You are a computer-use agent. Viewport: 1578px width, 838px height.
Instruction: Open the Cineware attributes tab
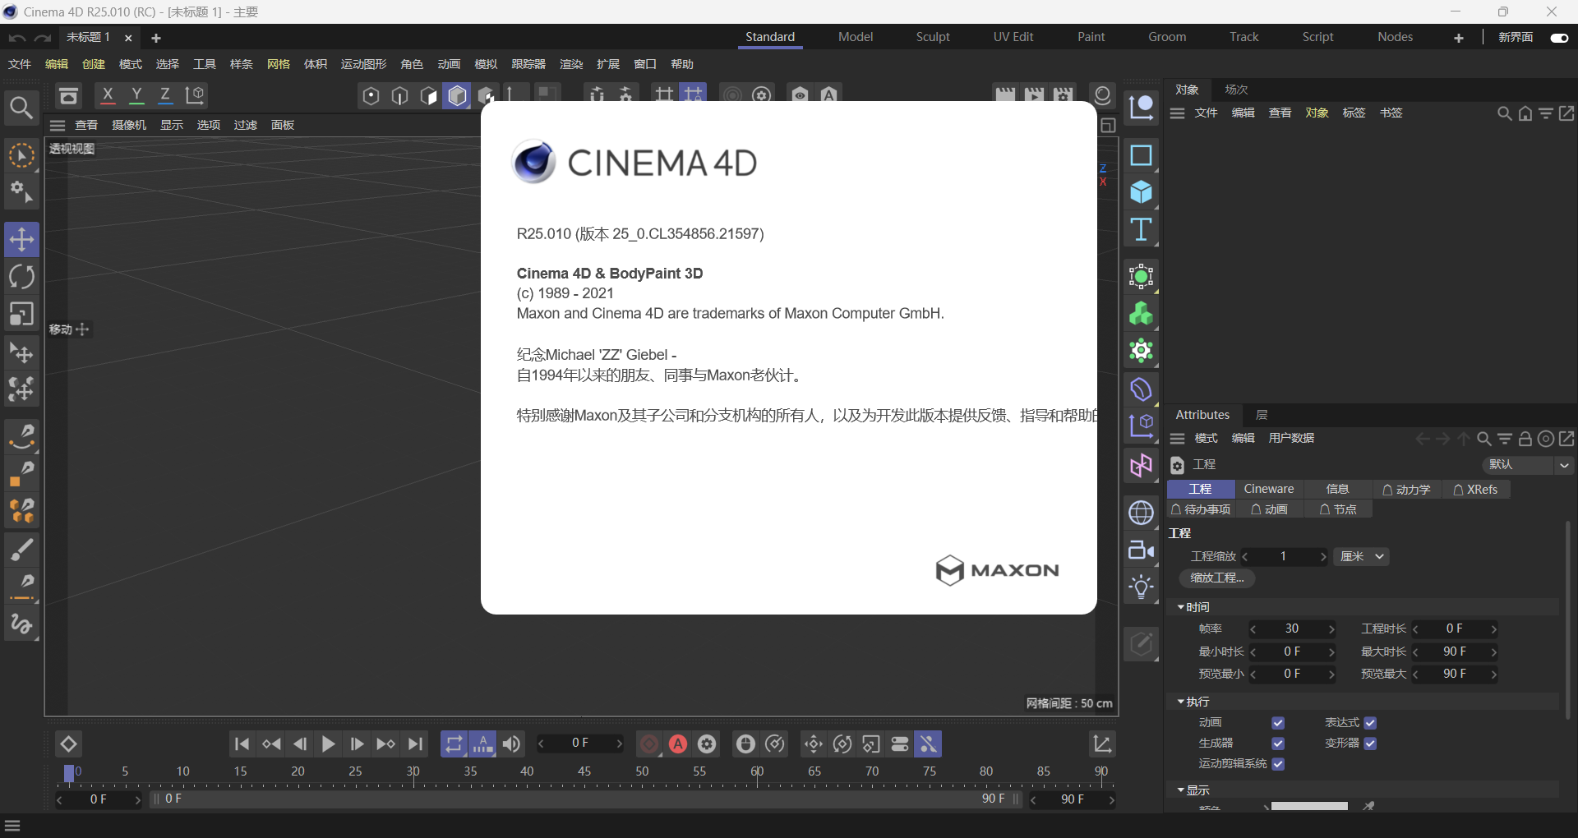[x=1268, y=490]
